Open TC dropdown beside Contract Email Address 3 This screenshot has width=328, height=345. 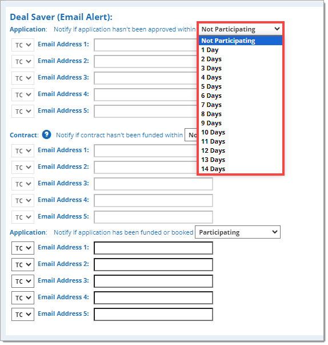coord(23,184)
